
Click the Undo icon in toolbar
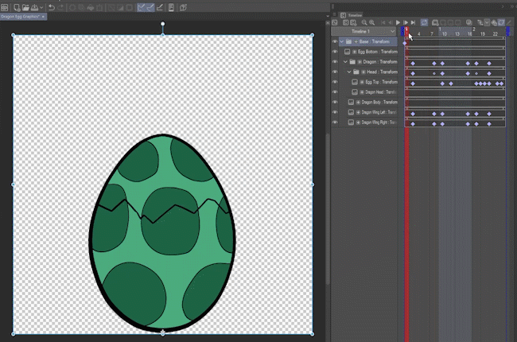[52, 6]
